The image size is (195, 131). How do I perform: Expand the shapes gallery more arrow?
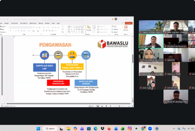click(85, 29)
